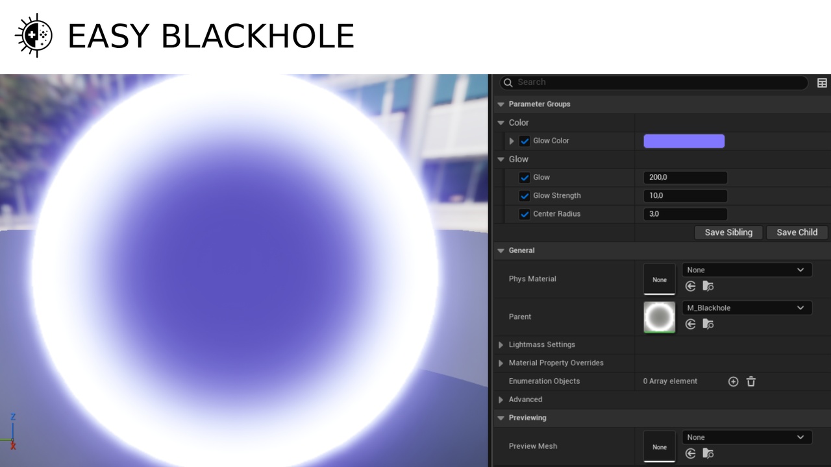Toggle the Glow Color override checkbox
This screenshot has height=467, width=831.
525,141
